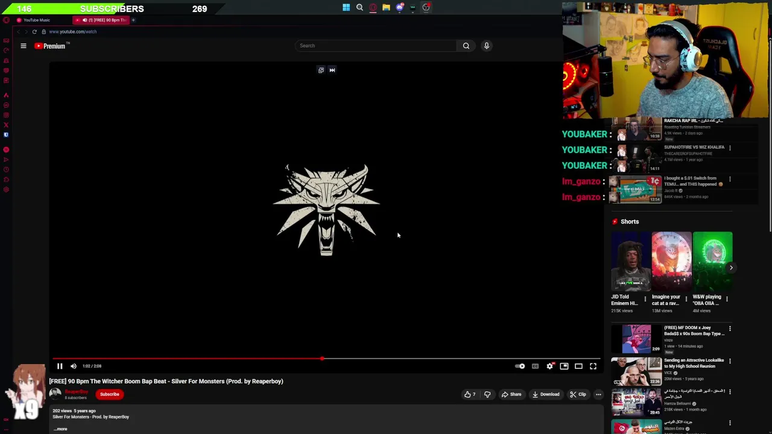
Task: Reload the page with the refresh icon
Action: [x=34, y=31]
